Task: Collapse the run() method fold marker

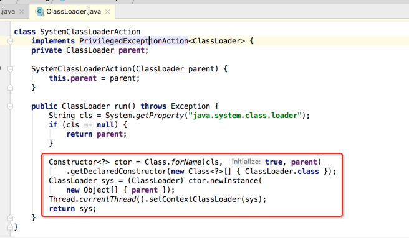Action: point(10,106)
